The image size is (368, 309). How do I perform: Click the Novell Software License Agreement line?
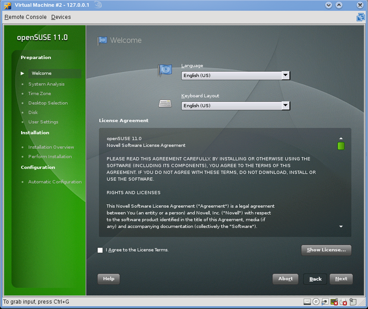tap(146, 145)
